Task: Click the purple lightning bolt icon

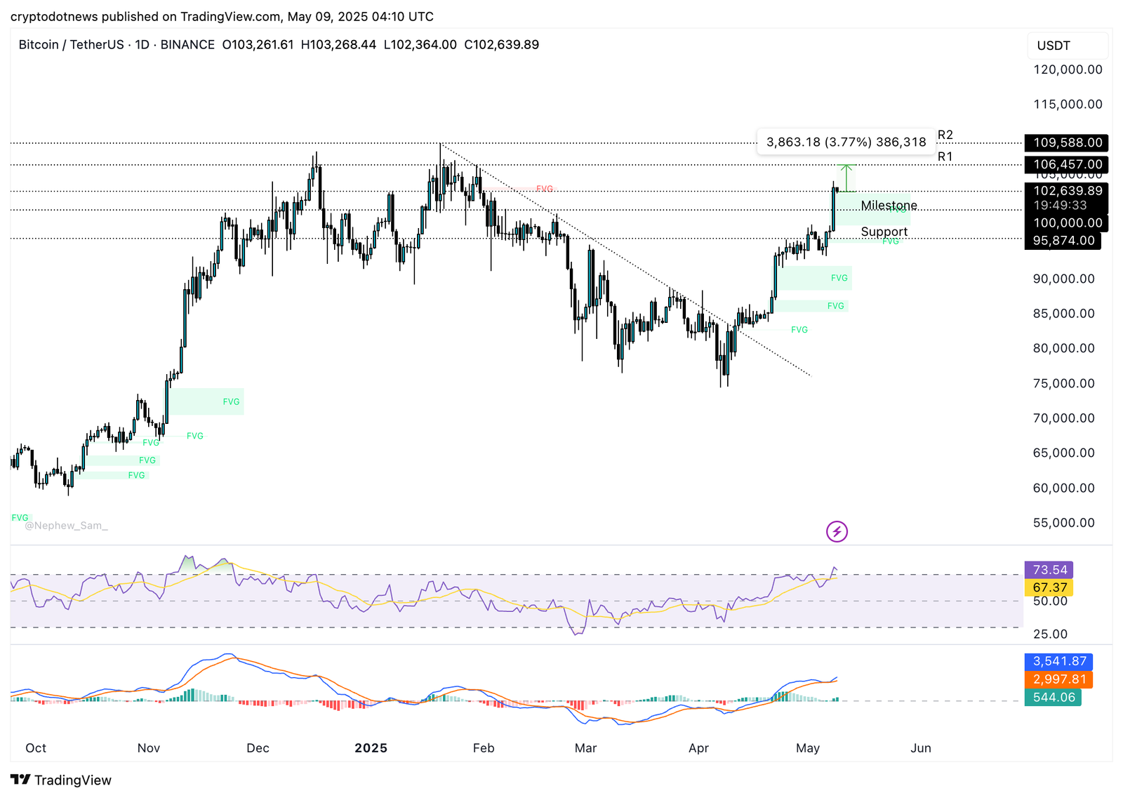Action: pyautogui.click(x=836, y=531)
